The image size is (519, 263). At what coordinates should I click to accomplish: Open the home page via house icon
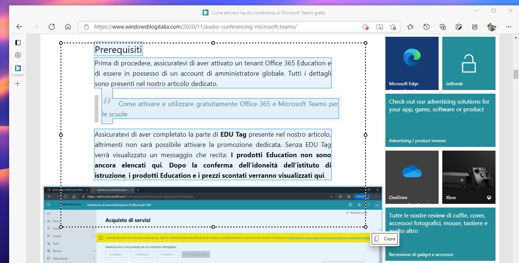[68, 27]
